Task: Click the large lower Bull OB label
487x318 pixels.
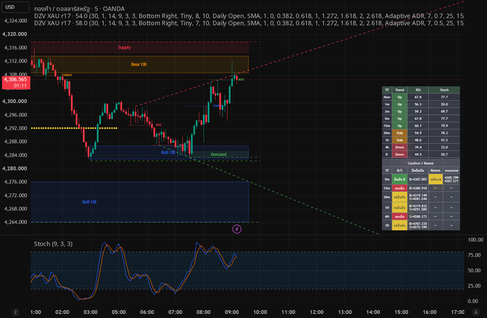Action: coord(89,202)
